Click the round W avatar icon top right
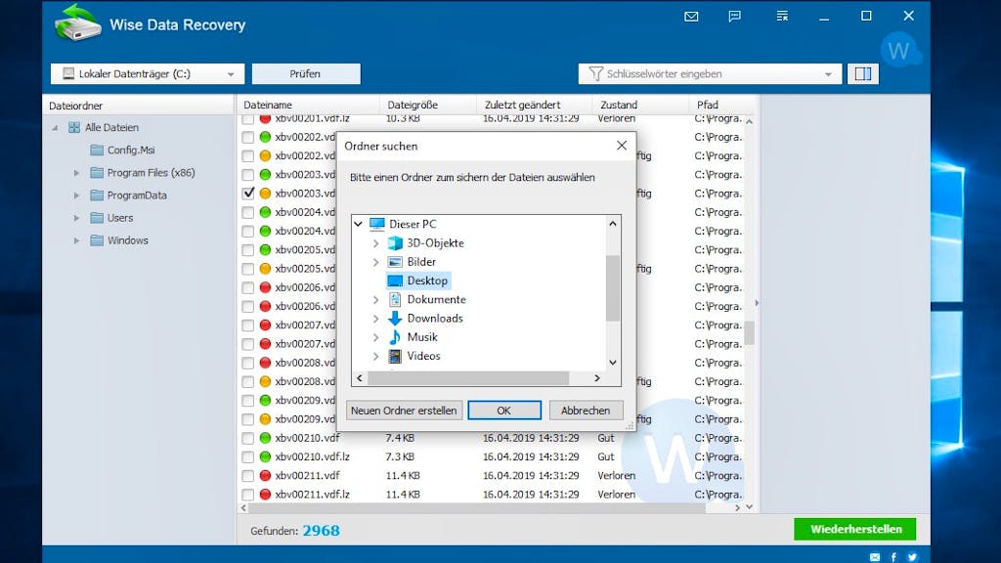Screen dimensions: 1001x563 click(899, 50)
